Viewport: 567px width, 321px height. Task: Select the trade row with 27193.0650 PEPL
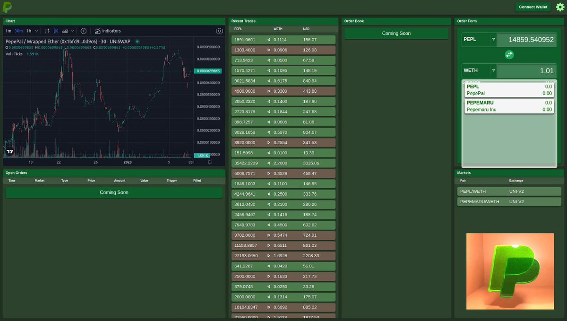[x=283, y=256]
